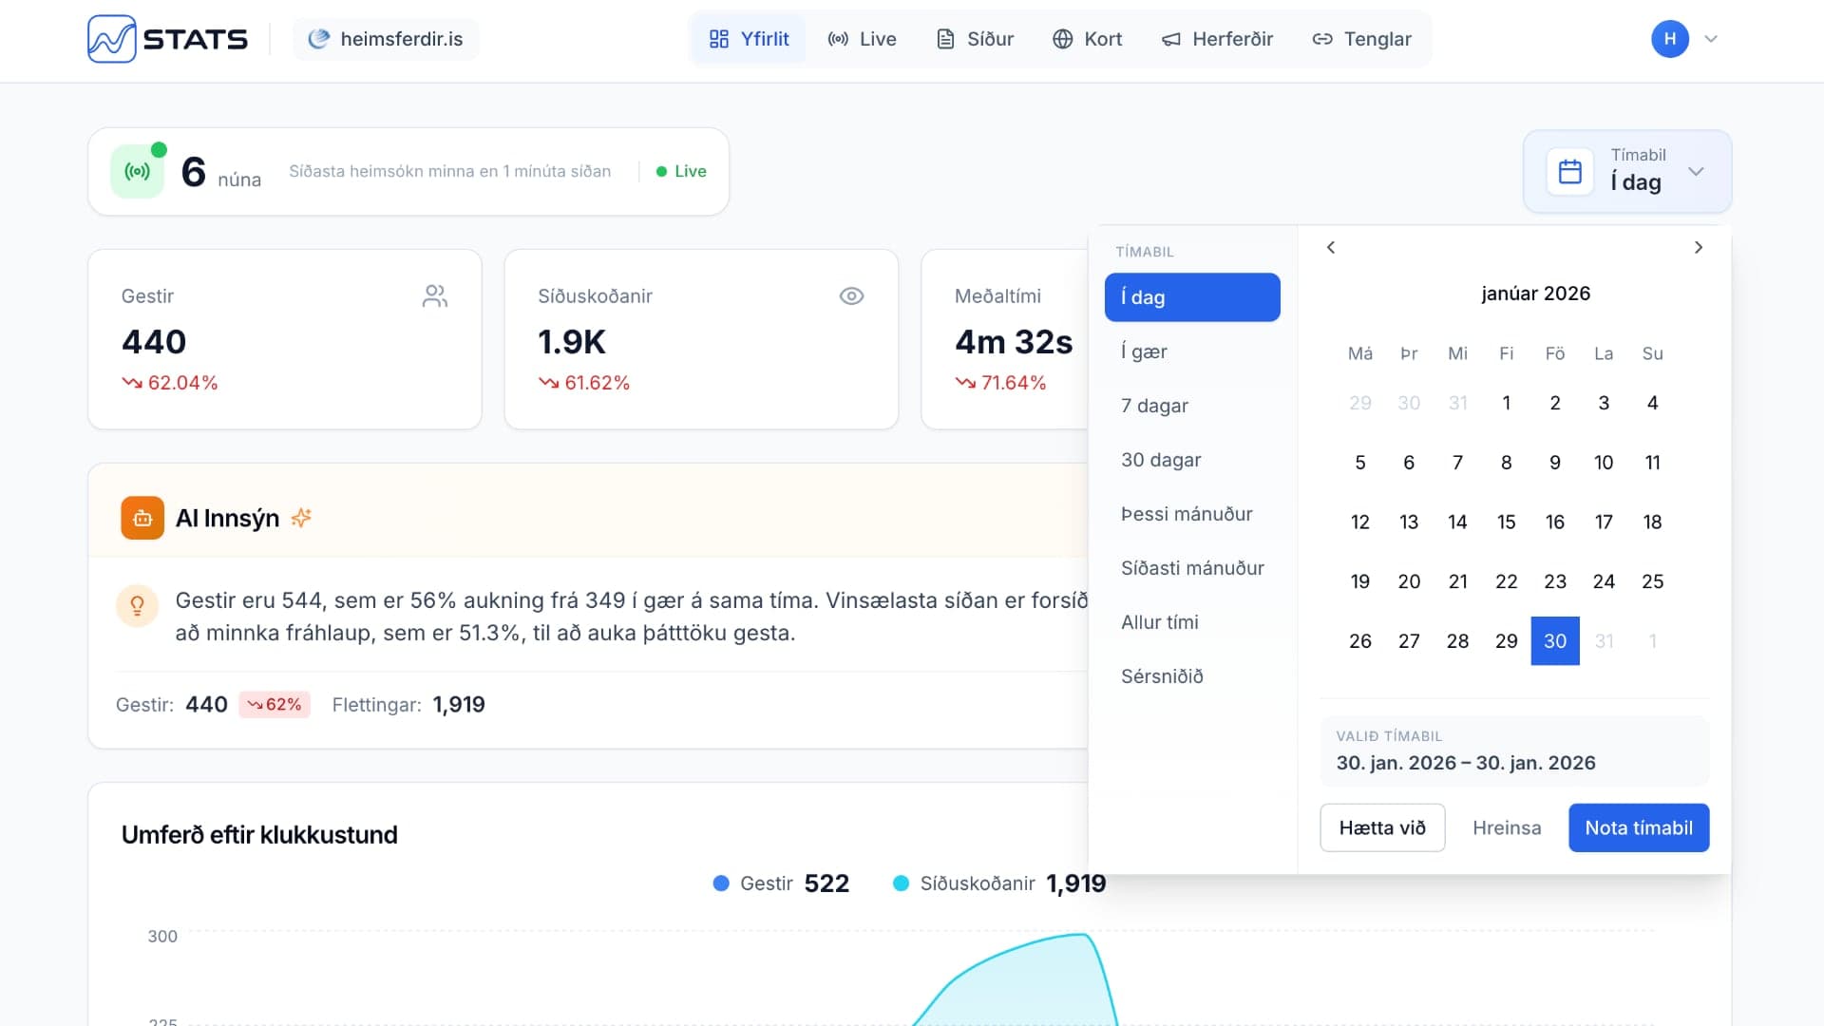Pick January 15 in the calendar
1824x1026 pixels.
[1506, 522]
